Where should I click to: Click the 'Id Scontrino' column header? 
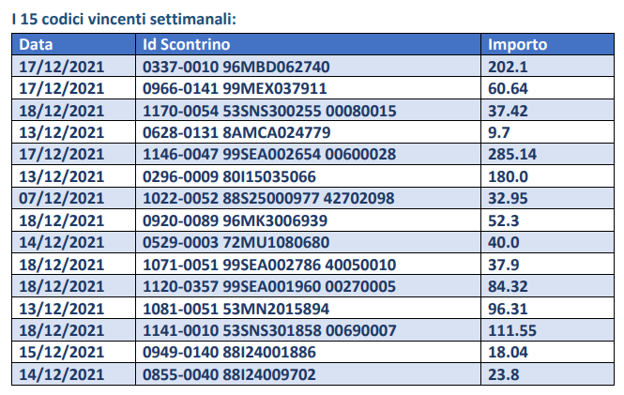point(186,43)
